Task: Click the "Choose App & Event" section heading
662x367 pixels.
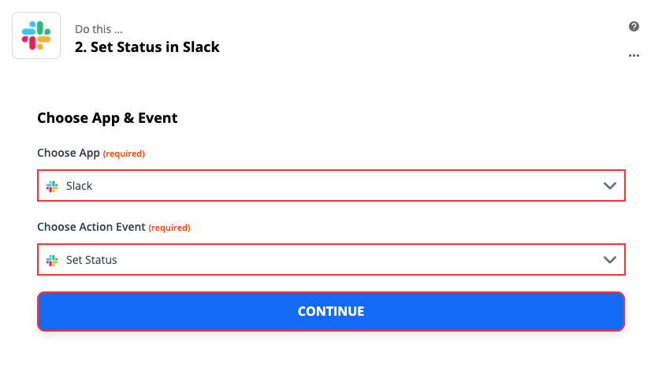Action: pyautogui.click(x=107, y=118)
